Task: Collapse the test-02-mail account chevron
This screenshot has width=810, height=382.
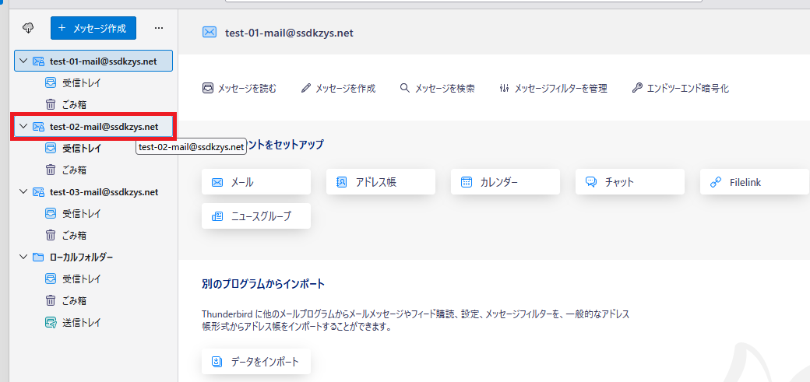Action: click(23, 126)
